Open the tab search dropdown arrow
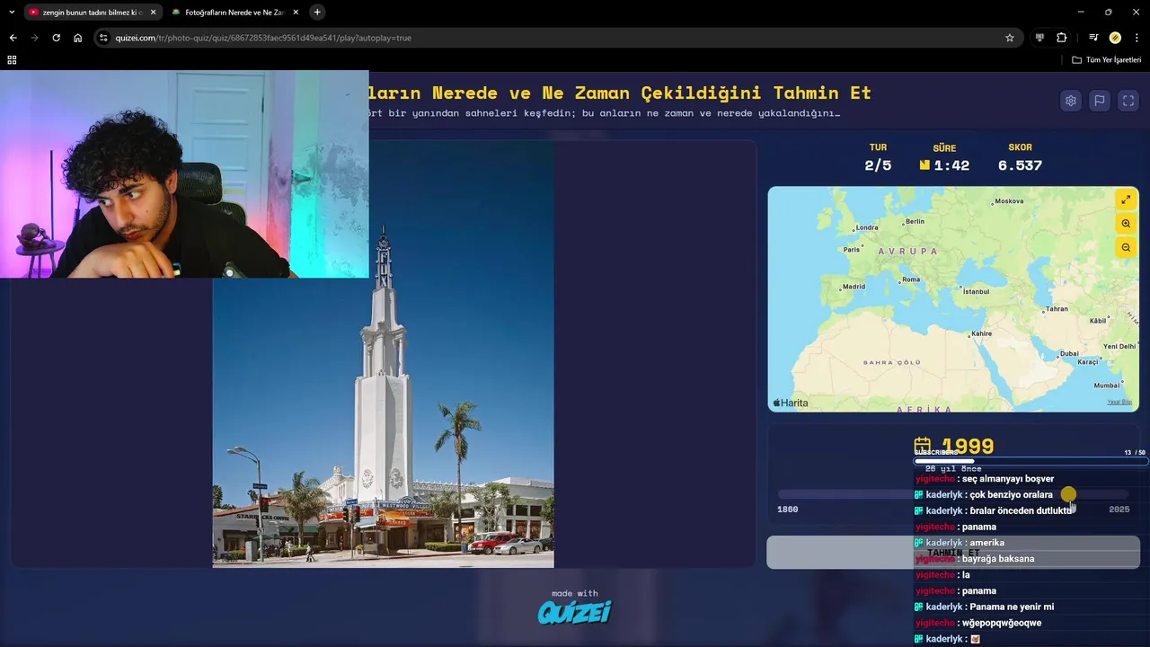This screenshot has height=647, width=1150. (12, 12)
